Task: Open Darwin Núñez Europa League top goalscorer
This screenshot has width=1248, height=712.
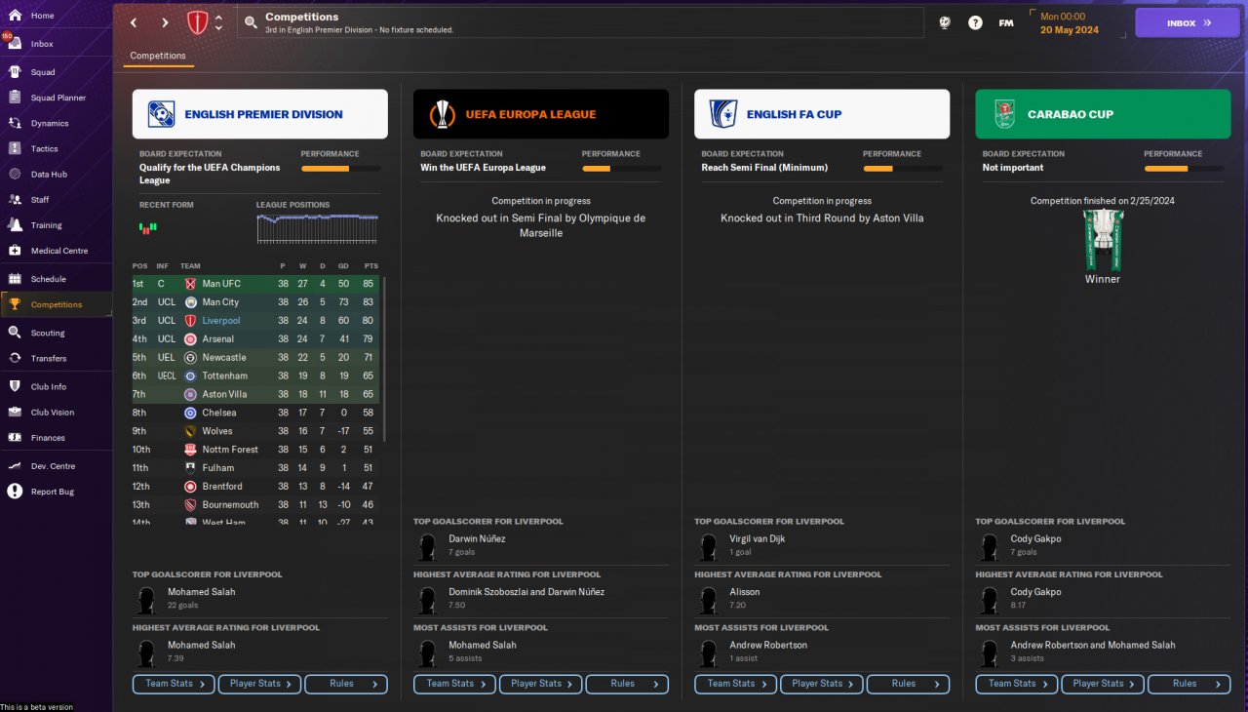Action: (x=477, y=538)
